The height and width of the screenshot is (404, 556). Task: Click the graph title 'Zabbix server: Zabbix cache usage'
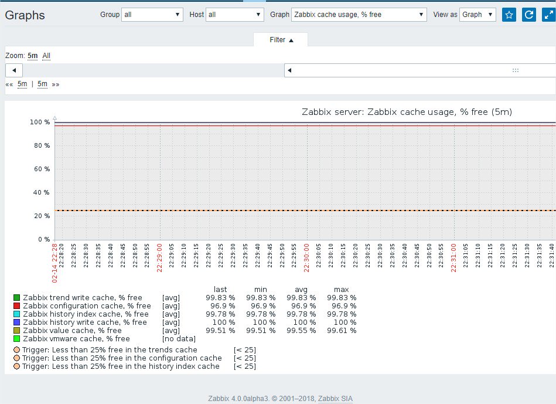click(407, 112)
